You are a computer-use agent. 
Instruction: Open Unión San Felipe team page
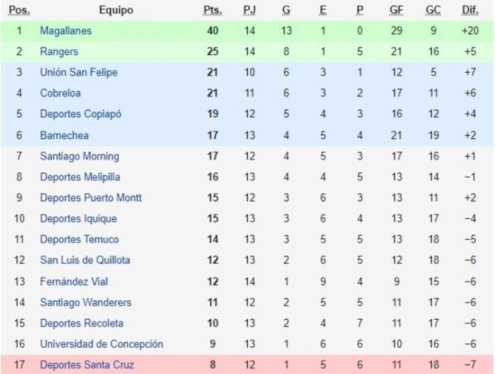point(78,72)
